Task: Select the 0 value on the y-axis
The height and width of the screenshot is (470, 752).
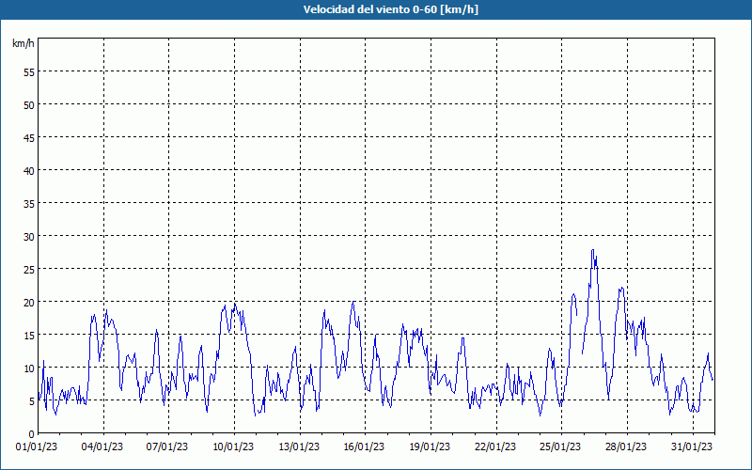Action: pos(32,433)
